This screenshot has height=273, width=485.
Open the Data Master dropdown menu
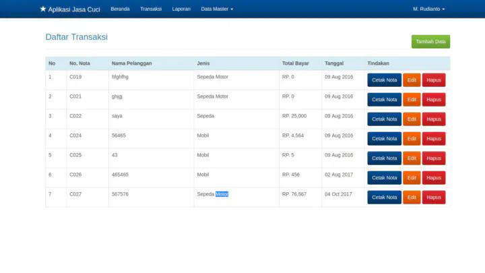217,9
